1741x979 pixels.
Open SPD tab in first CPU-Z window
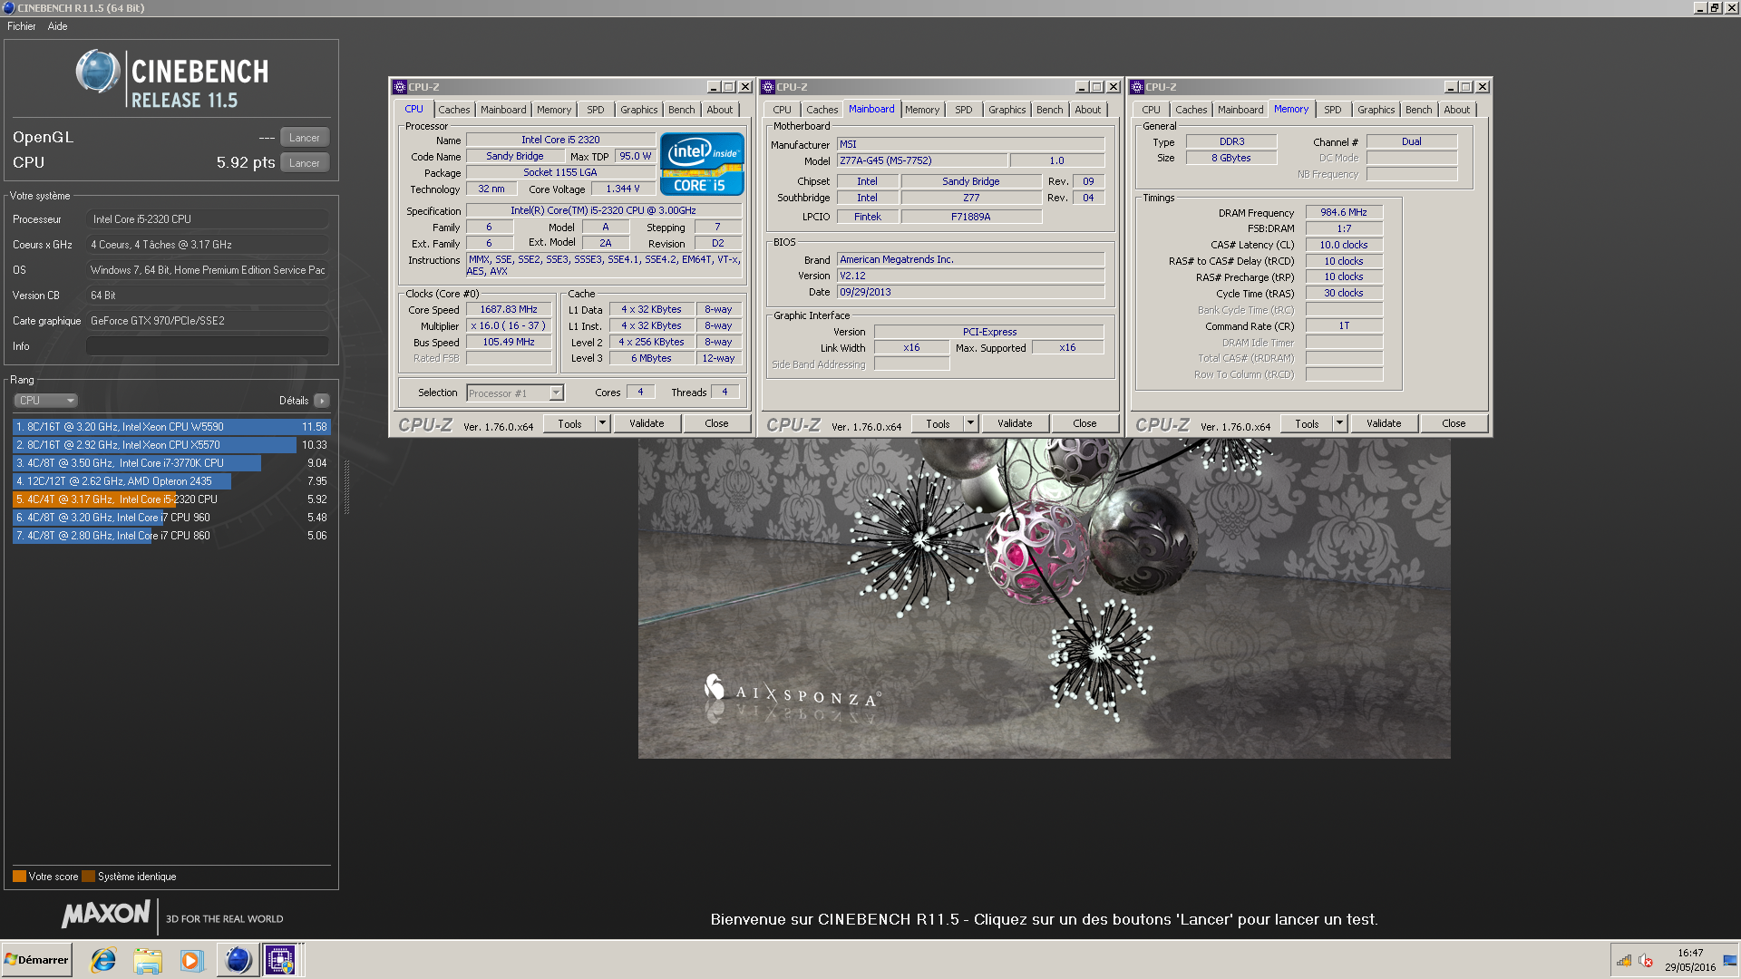(596, 110)
